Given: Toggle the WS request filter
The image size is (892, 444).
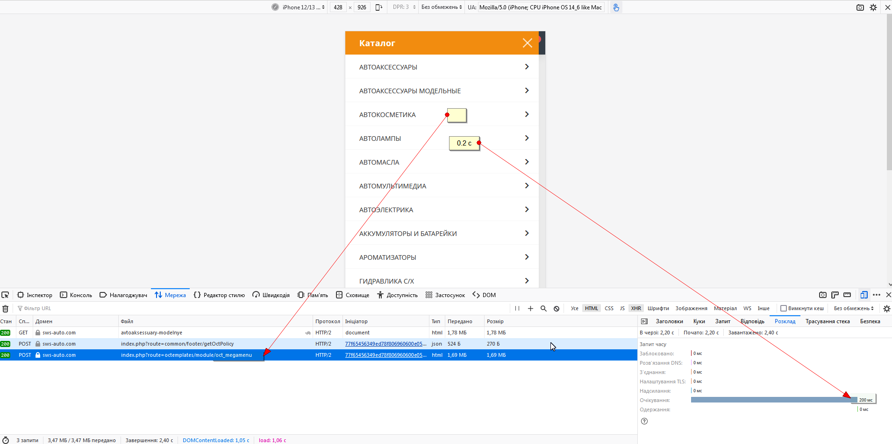Looking at the screenshot, I should (x=748, y=308).
